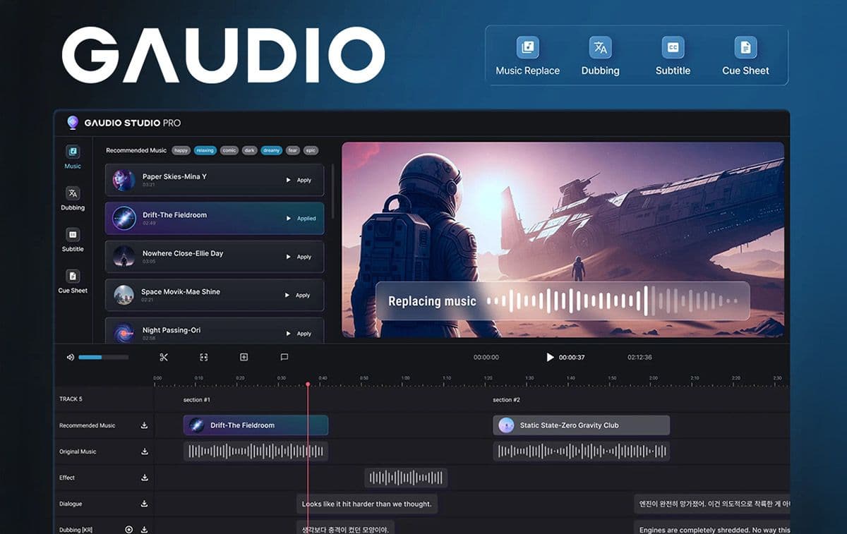Enable the happy mood filter tag
847x534 pixels.
(x=181, y=150)
